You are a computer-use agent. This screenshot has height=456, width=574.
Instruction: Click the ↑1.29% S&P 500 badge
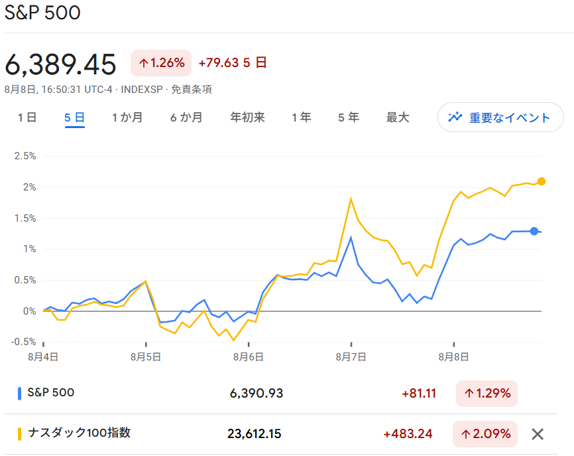487,394
